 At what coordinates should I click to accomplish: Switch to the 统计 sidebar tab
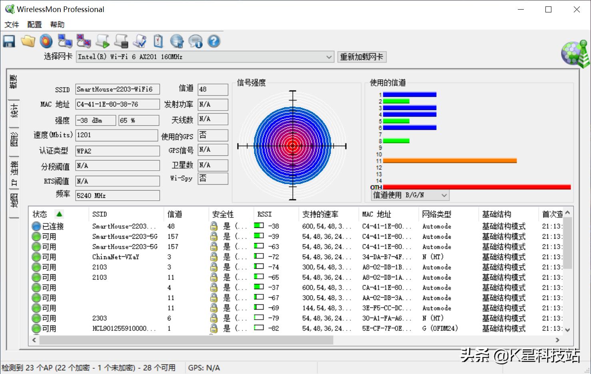click(x=14, y=111)
